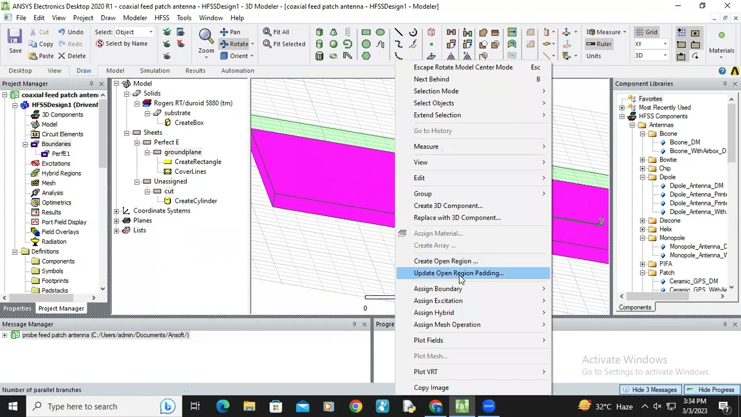Open the Results ribbon tab
The image size is (741, 417).
coord(195,71)
